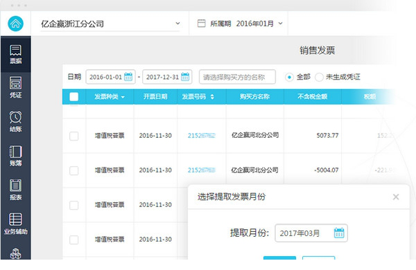The image size is (416, 270).
Task: Click the 购买方名称 column header
Action: [254, 96]
